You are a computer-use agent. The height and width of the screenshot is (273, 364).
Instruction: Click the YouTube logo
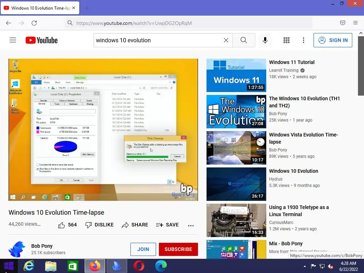pos(42,40)
